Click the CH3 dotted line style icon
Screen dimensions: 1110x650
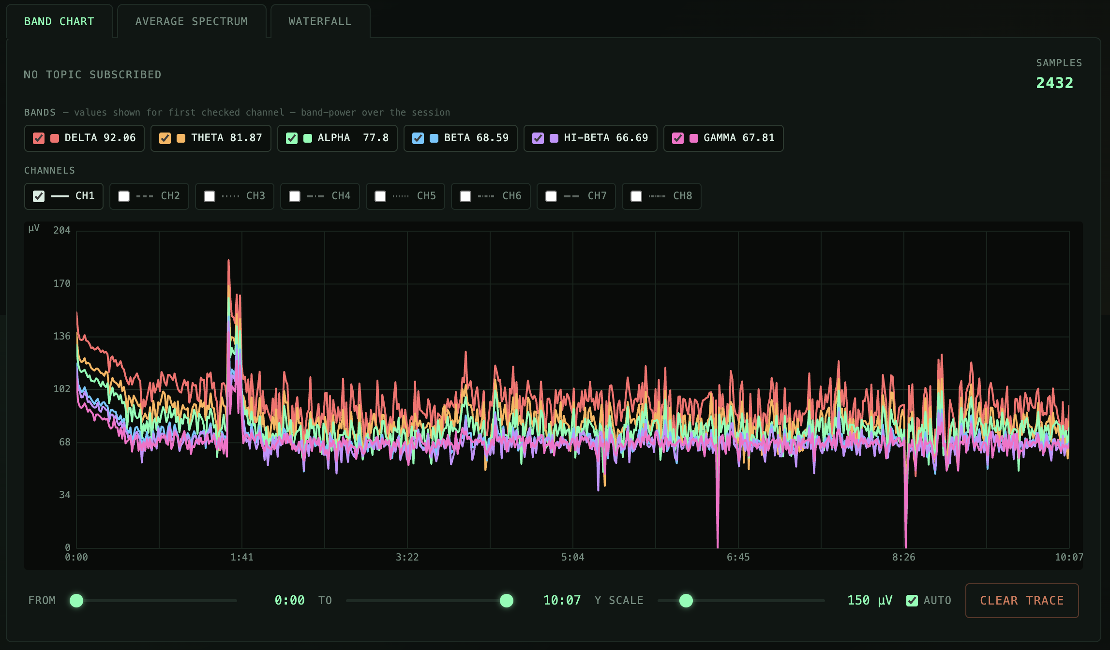click(x=231, y=196)
